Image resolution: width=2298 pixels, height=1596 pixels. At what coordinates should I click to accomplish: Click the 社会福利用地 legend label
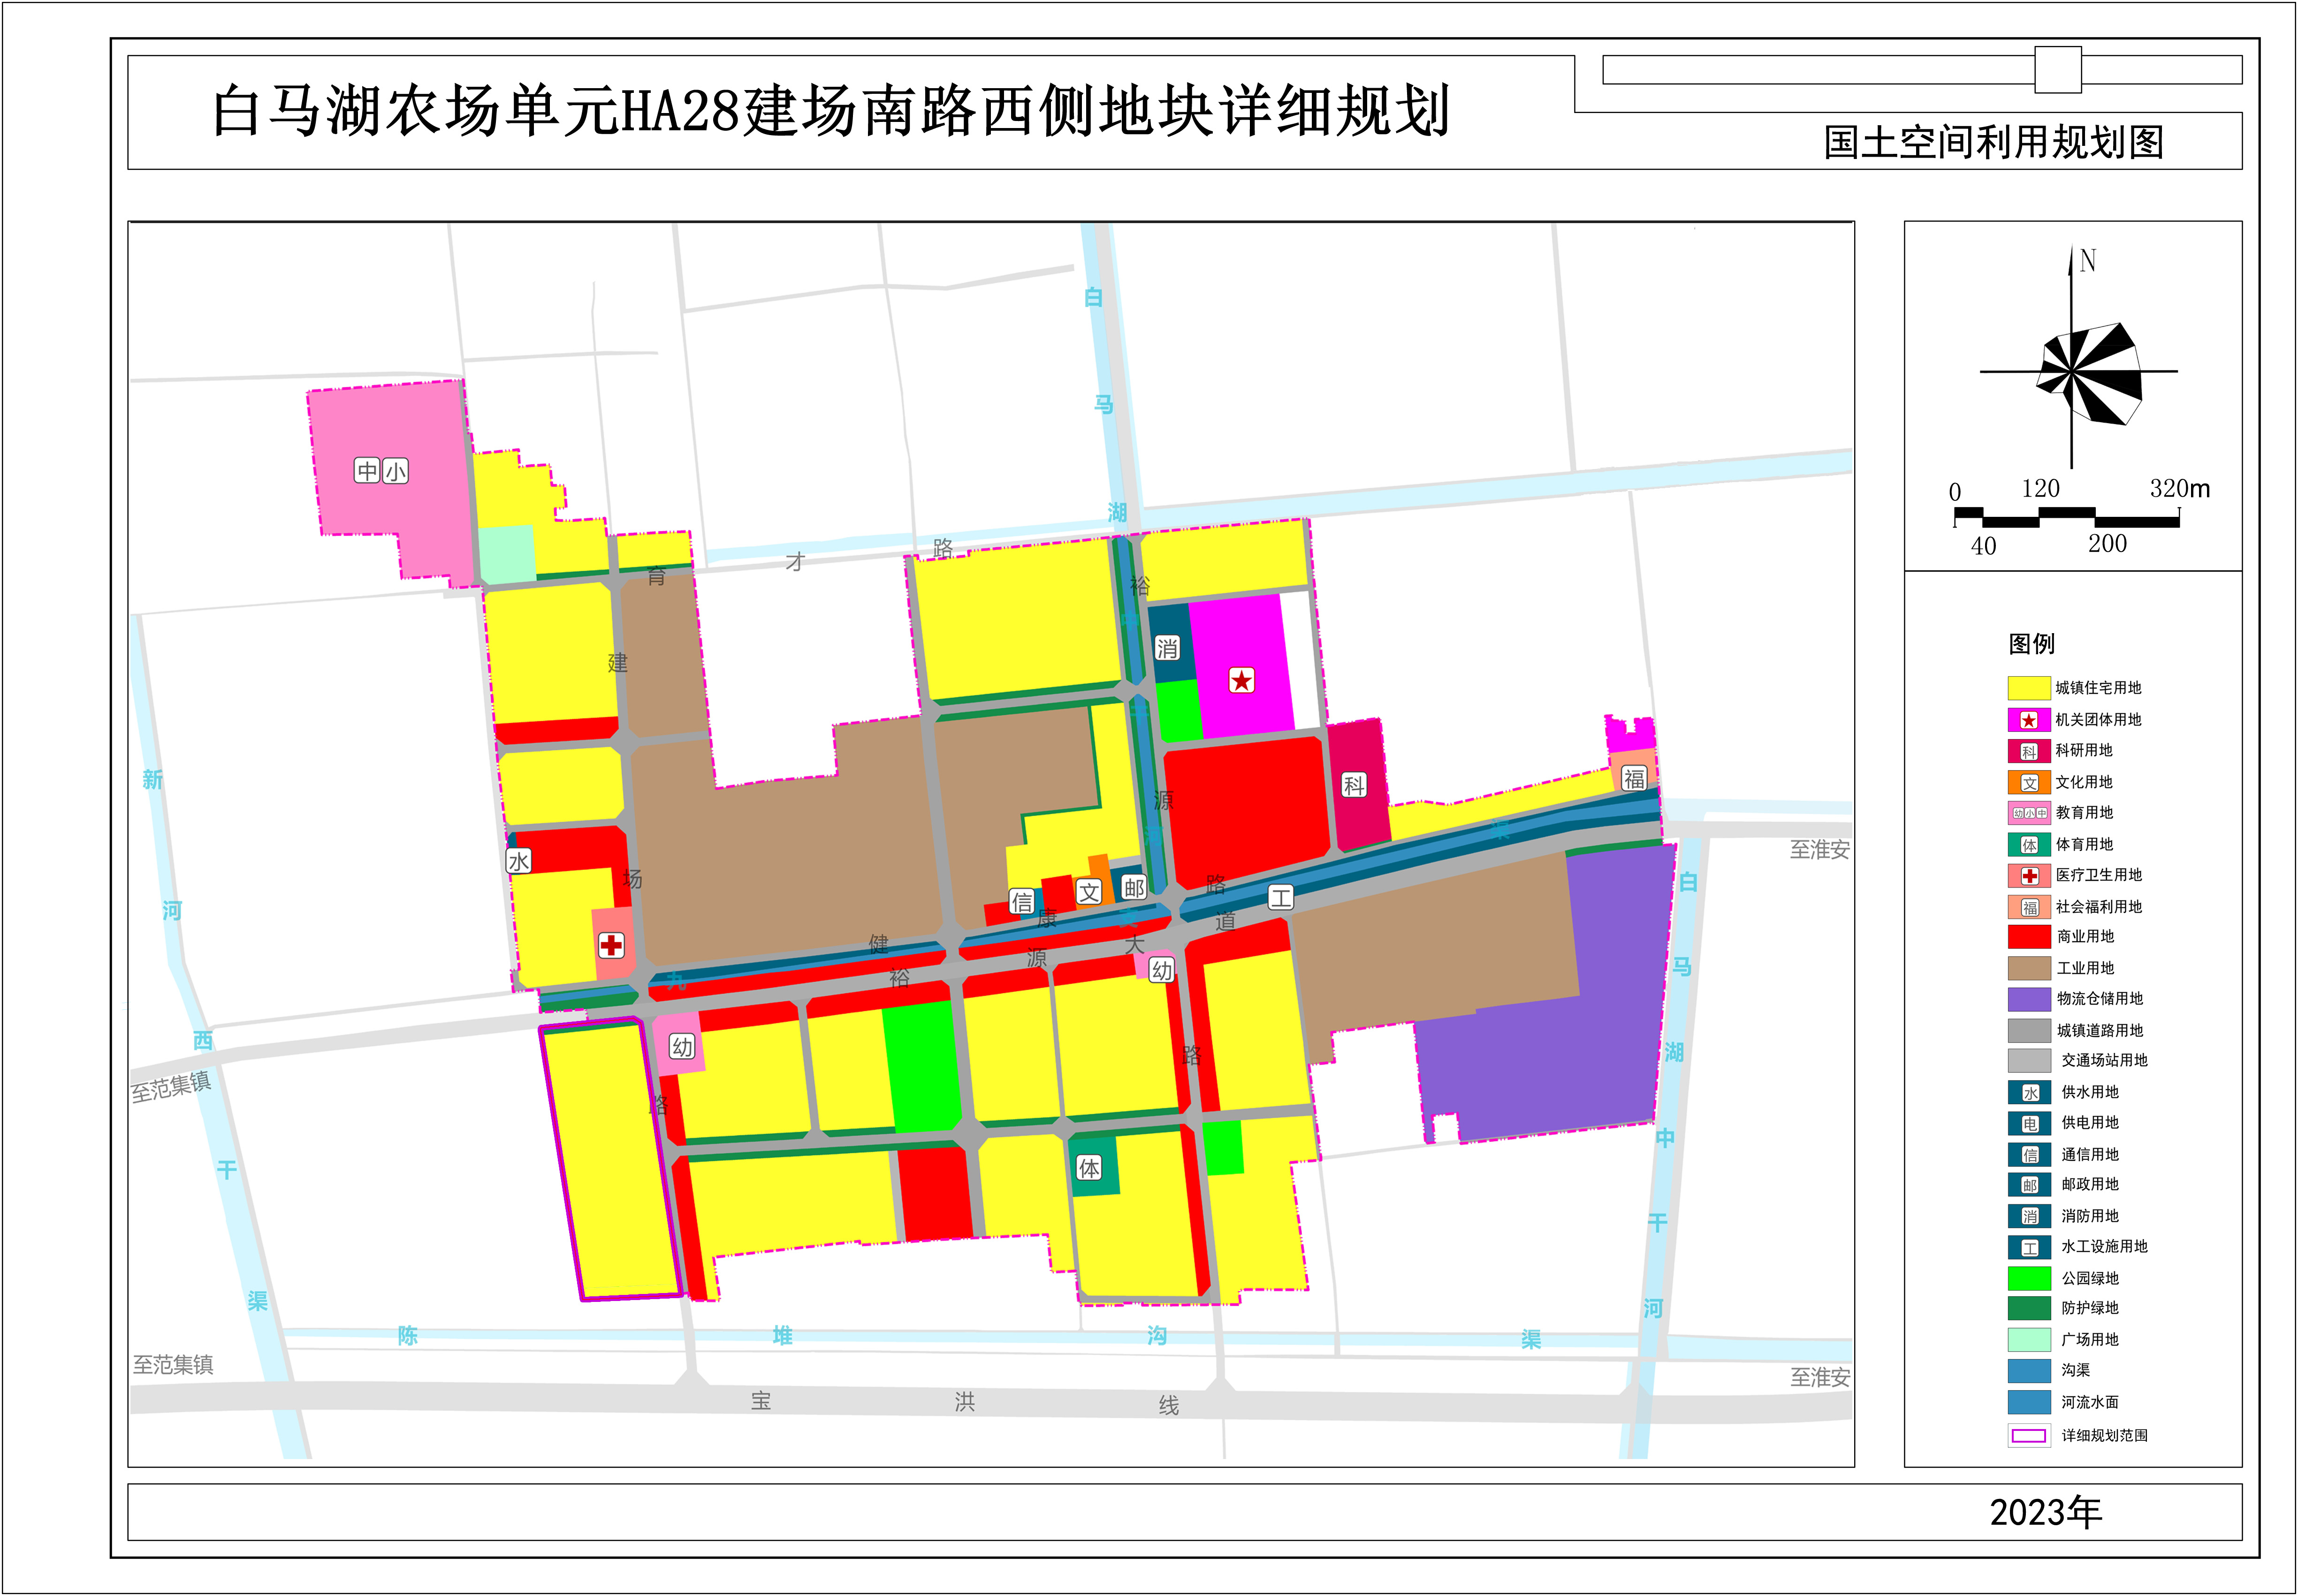pos(2099,906)
